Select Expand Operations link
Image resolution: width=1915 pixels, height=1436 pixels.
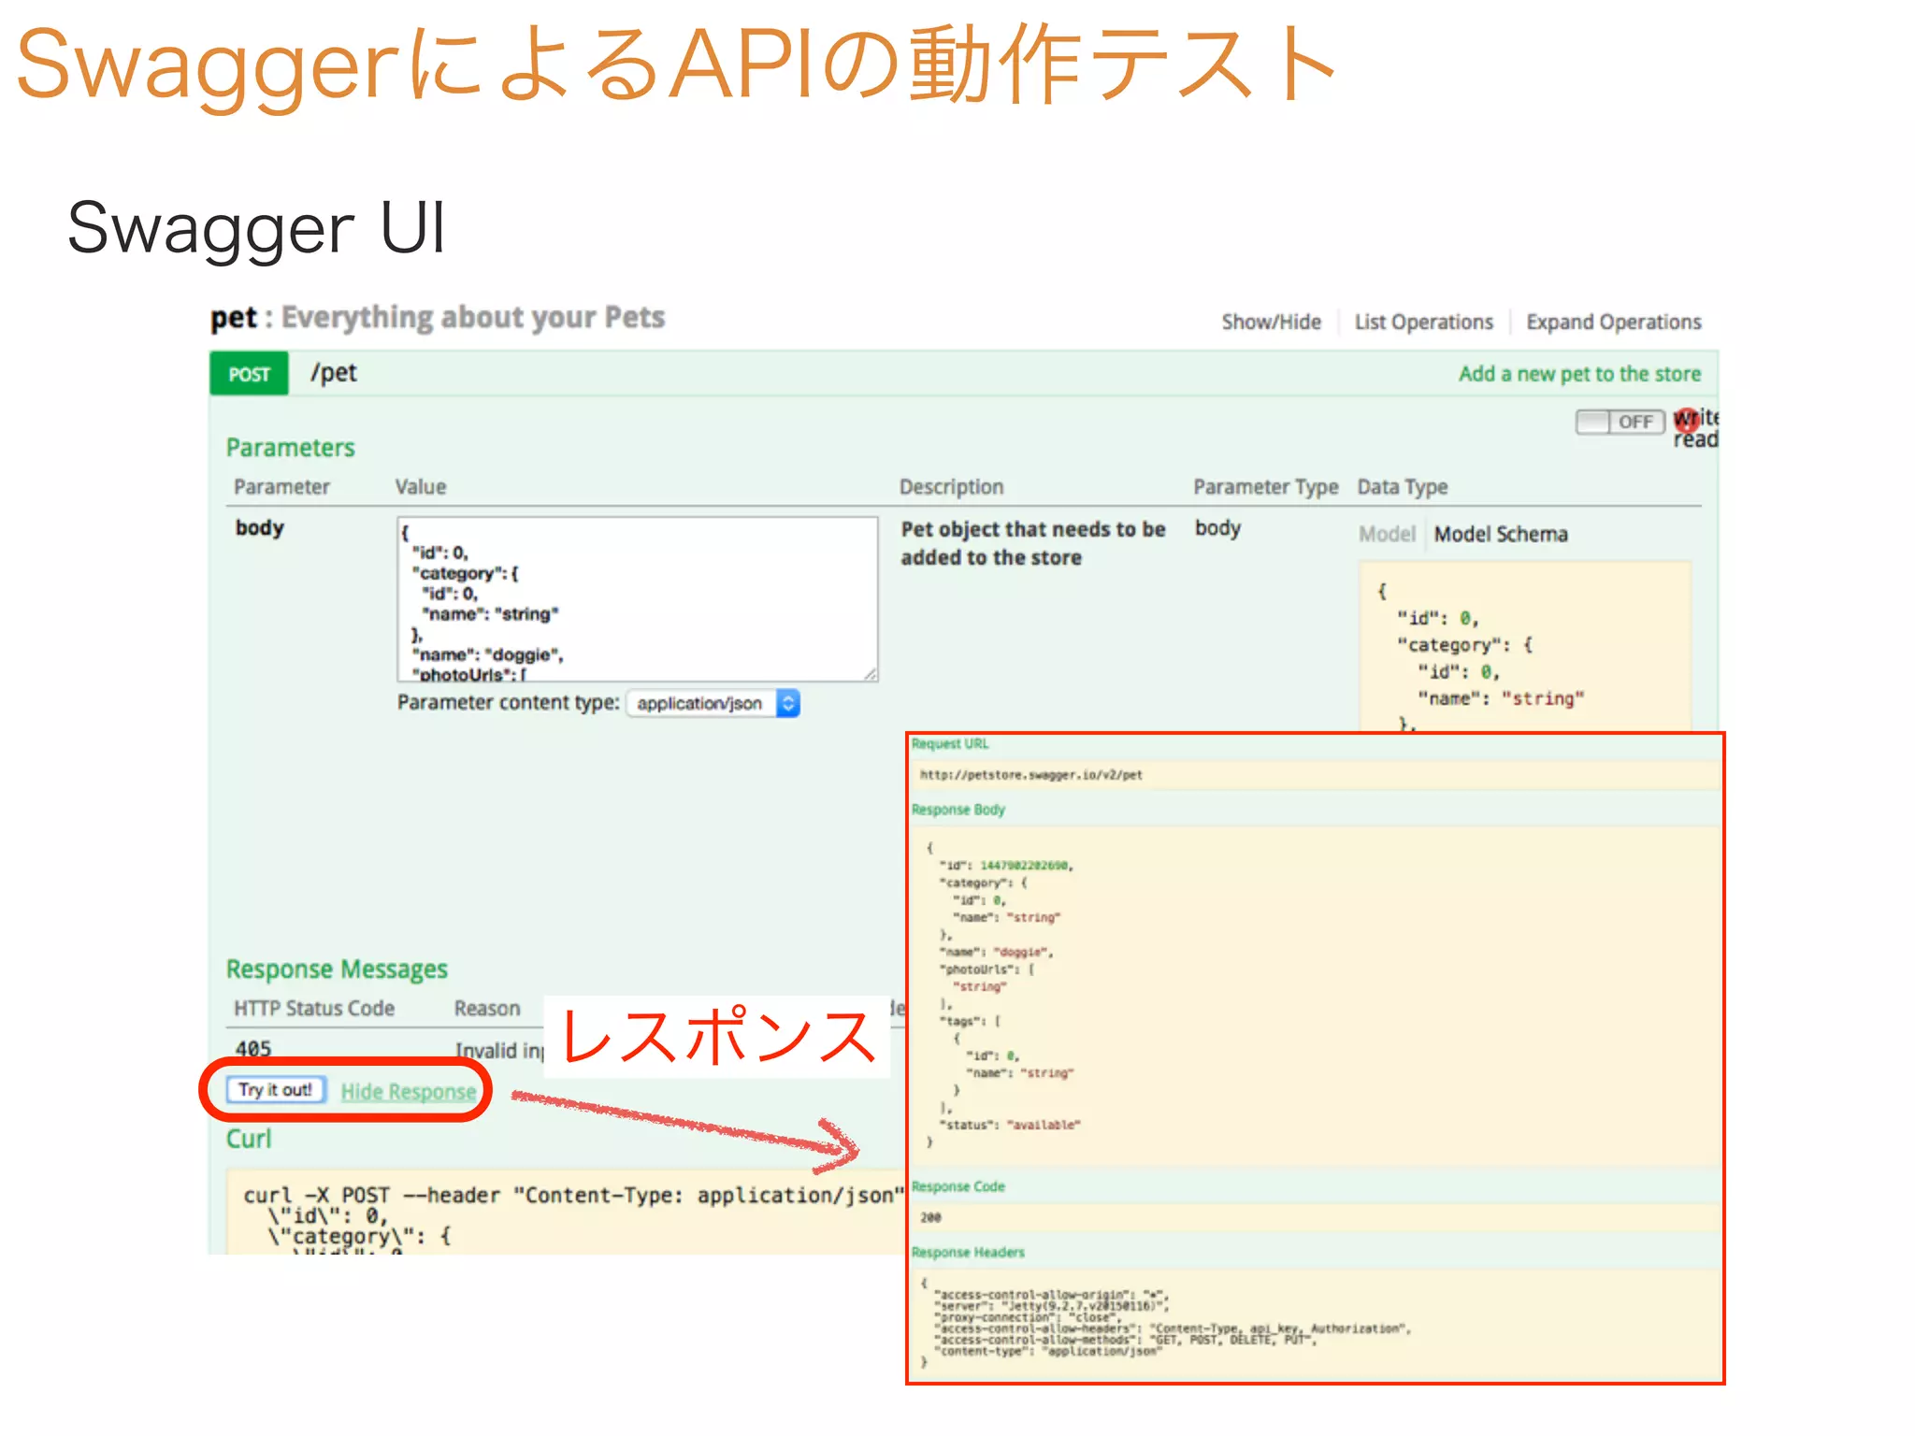(x=1613, y=323)
